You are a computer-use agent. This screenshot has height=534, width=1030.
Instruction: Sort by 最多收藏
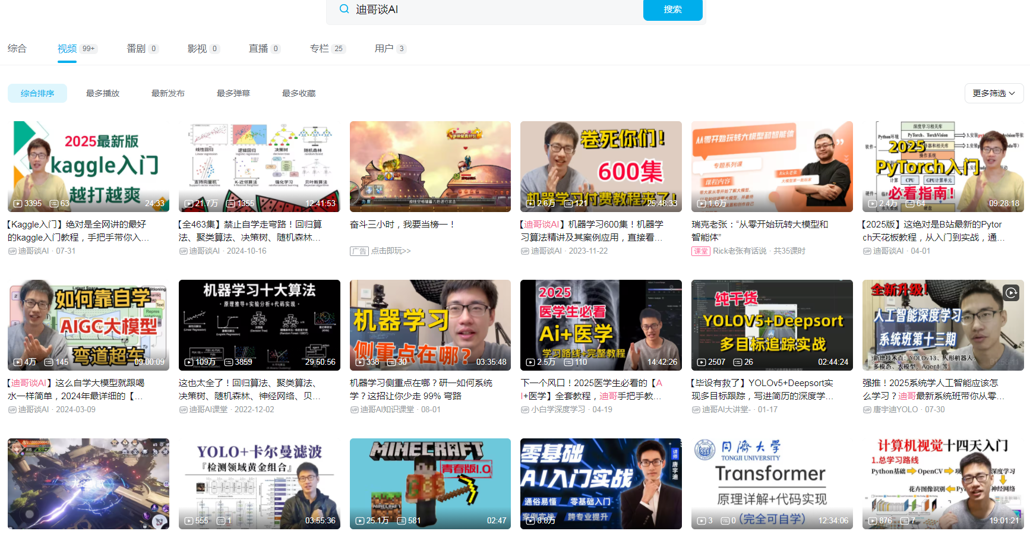pyautogui.click(x=299, y=93)
